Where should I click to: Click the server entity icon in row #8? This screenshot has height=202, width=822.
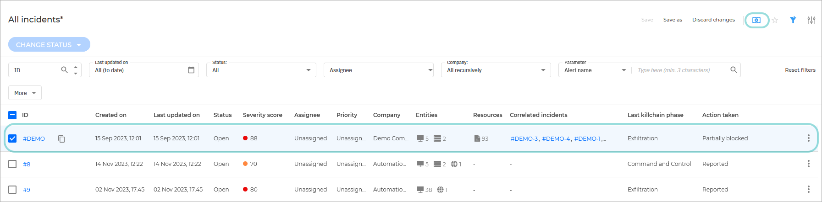[437, 164]
